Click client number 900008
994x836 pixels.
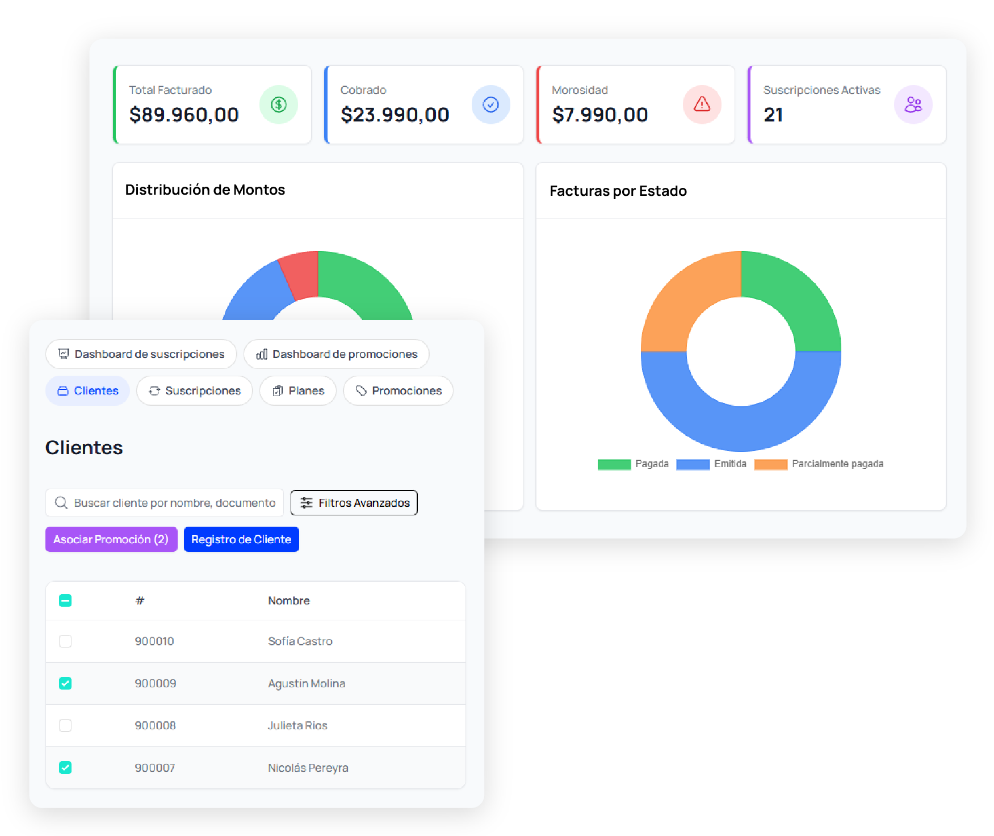[156, 725]
